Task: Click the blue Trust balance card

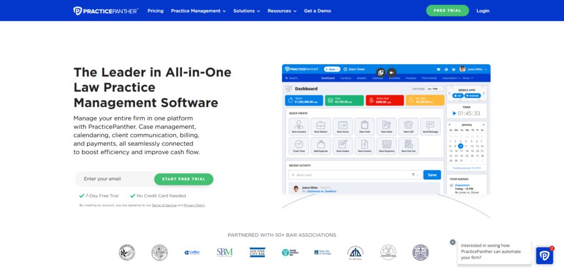Action: point(304,101)
